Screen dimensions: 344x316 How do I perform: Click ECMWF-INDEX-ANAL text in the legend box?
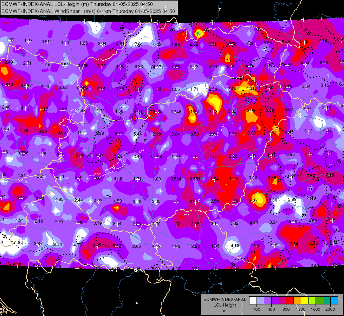(225, 299)
